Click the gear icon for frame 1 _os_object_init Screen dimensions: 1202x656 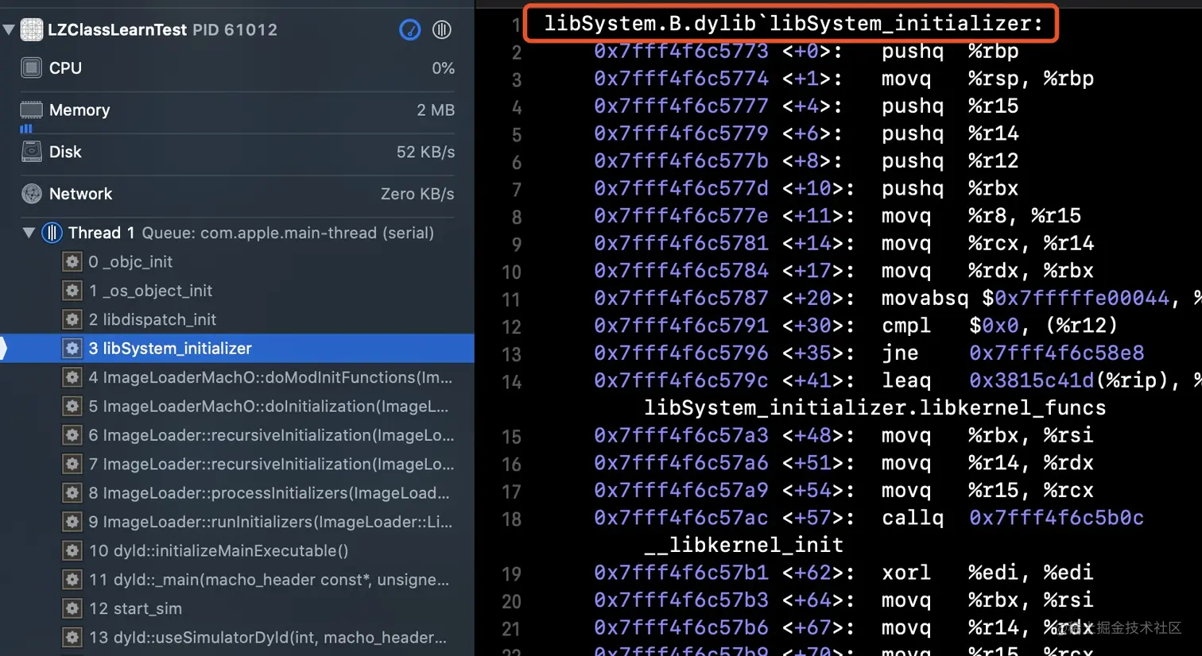coord(72,291)
